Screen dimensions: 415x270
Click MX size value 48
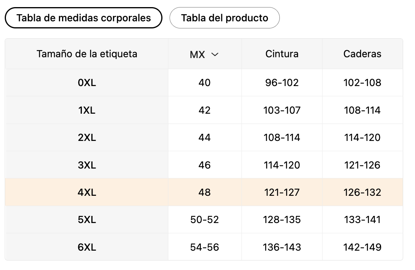pyautogui.click(x=205, y=193)
